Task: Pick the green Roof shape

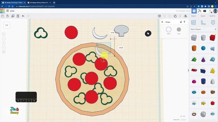Action: [194, 60]
